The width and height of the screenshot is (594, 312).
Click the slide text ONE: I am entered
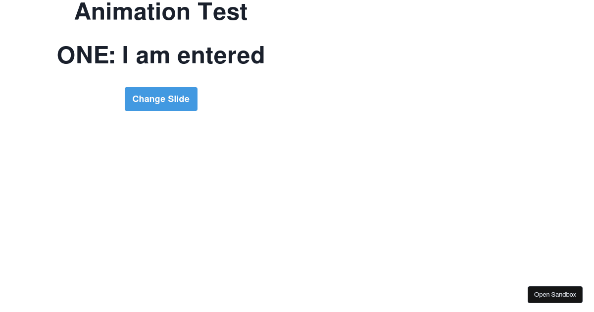tap(161, 55)
